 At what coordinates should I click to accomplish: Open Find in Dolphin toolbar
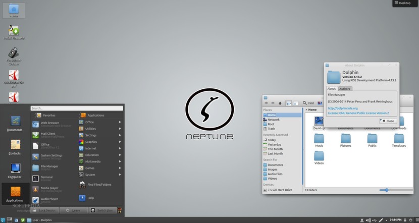308,103
